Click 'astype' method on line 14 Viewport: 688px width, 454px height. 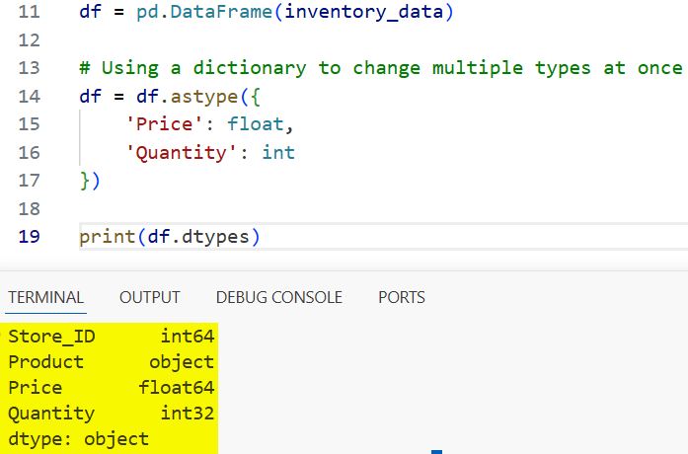(x=204, y=97)
